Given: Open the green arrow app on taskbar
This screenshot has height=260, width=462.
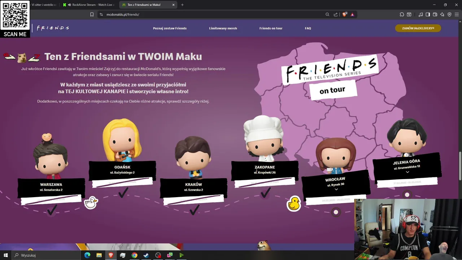Looking at the screenshot, I should (182, 255).
